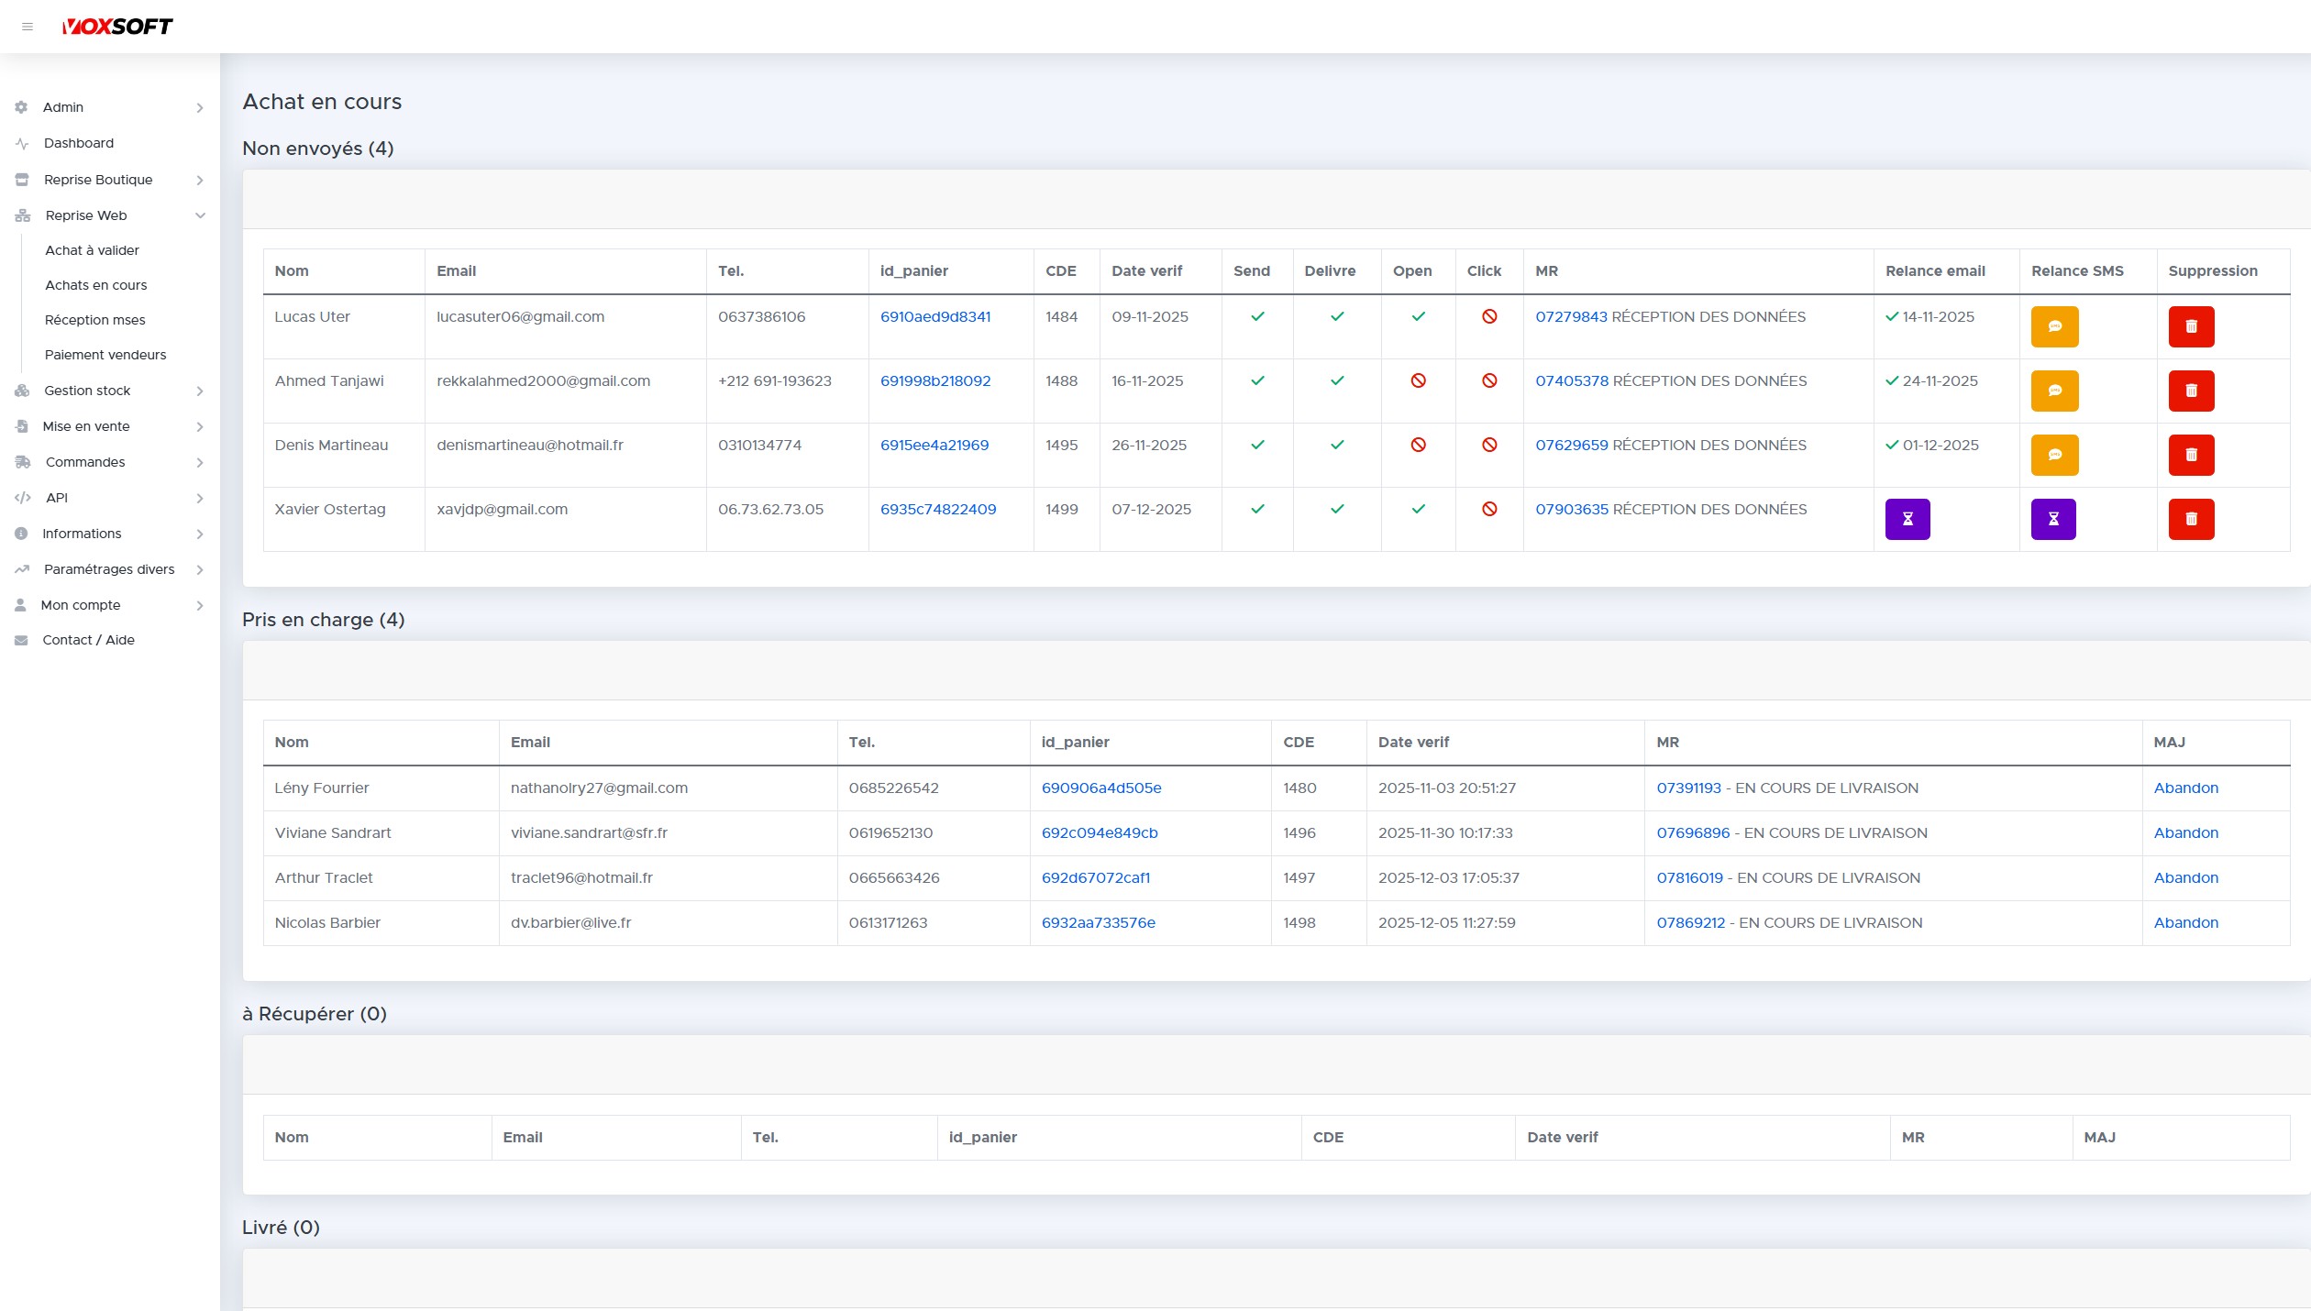Screen dimensions: 2311x1311
Task: Open Paiement vendeurs submenu item
Action: point(105,355)
